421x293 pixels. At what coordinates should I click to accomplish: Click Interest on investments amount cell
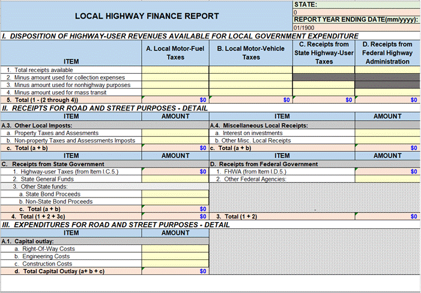(x=388, y=133)
